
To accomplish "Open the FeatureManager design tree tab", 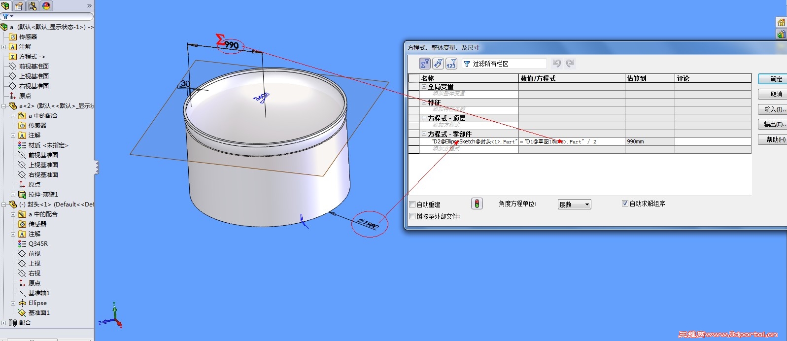I will pos(5,6).
